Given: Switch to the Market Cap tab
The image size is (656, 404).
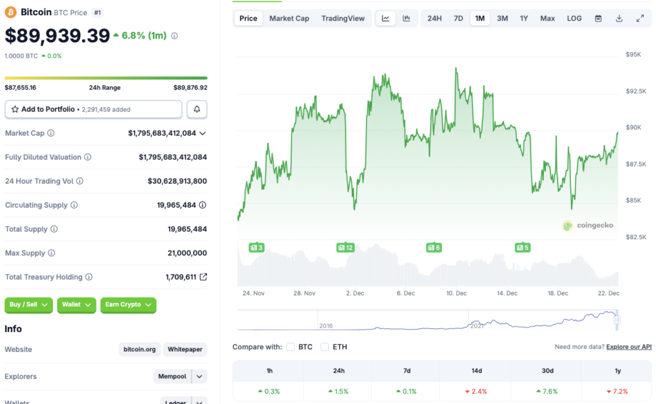Looking at the screenshot, I should click(289, 18).
